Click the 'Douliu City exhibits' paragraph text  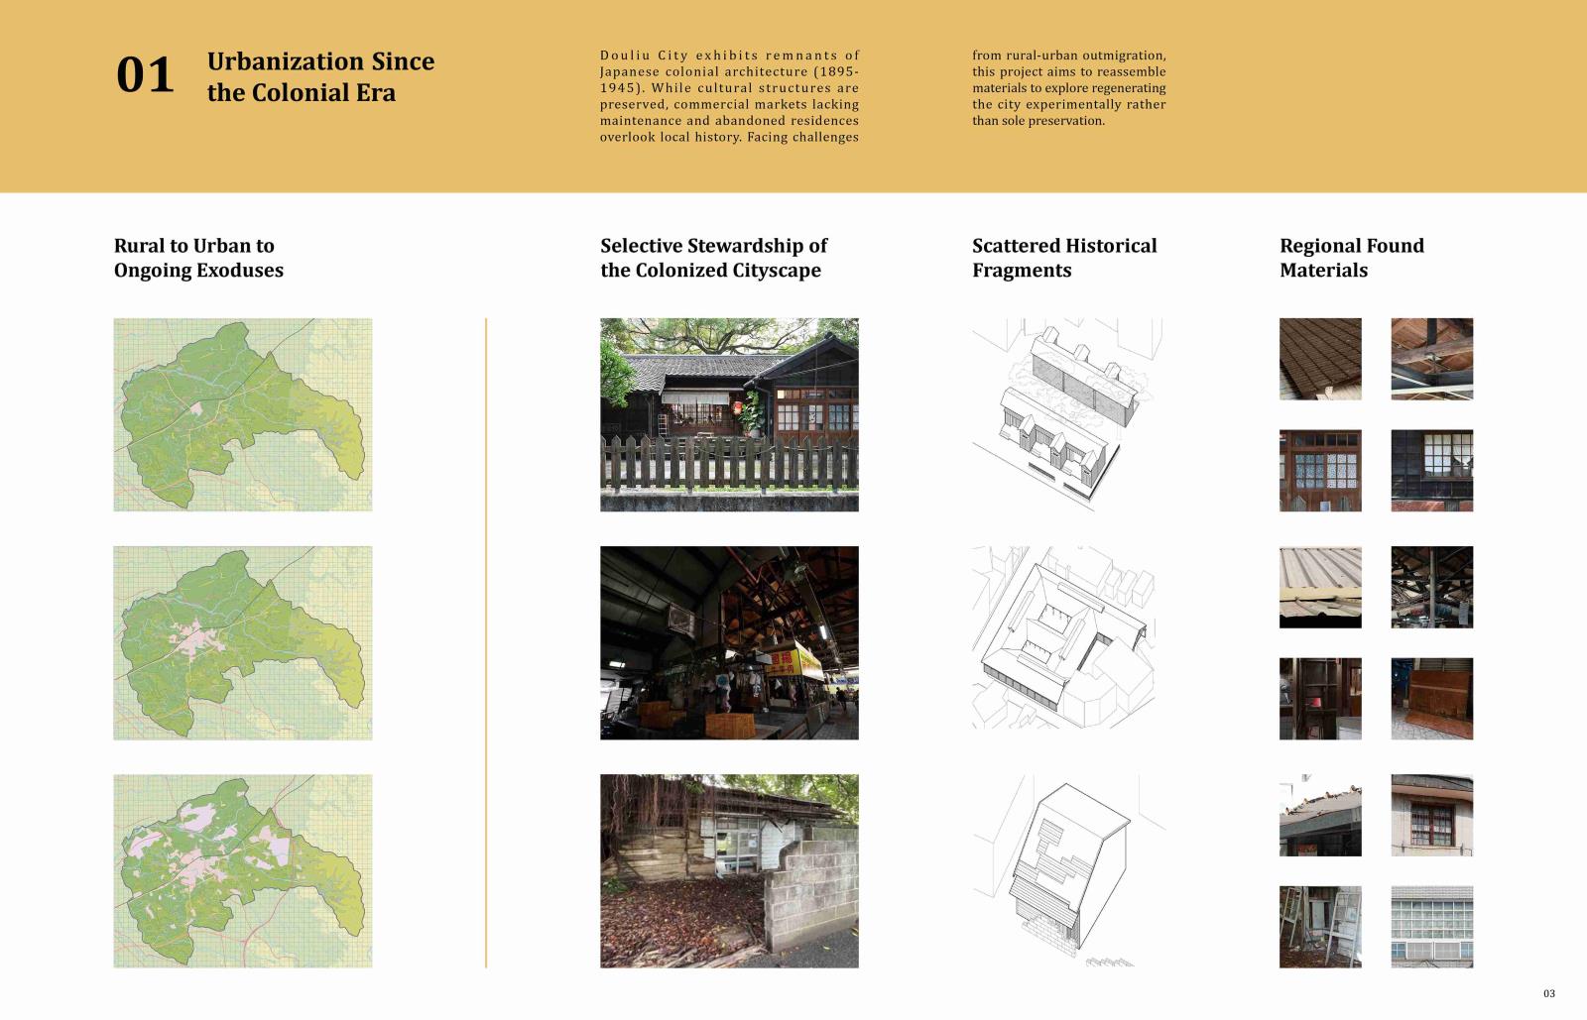click(x=729, y=96)
